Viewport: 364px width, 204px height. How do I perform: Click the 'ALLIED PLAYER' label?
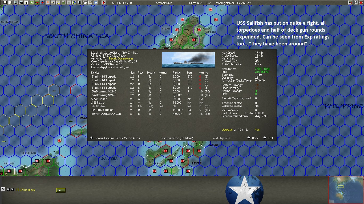point(122,3)
